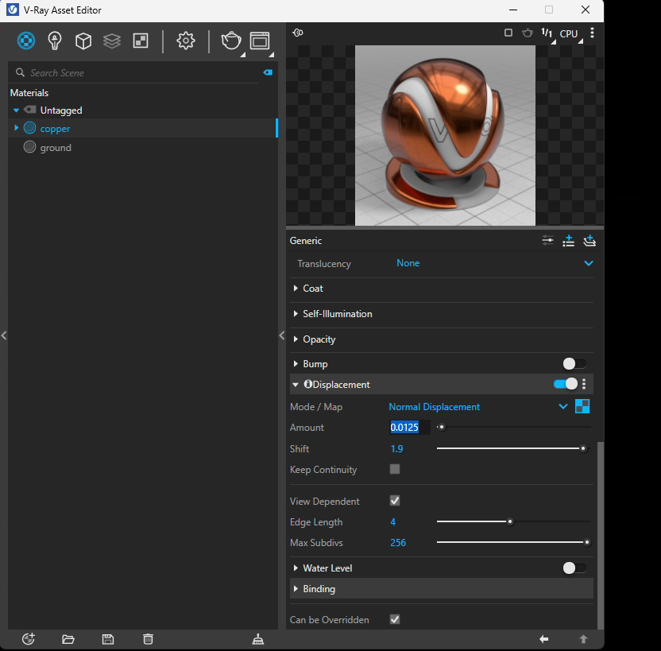This screenshot has width=661, height=651.
Task: Click the Max Subdivs value 256
Action: [x=398, y=543]
